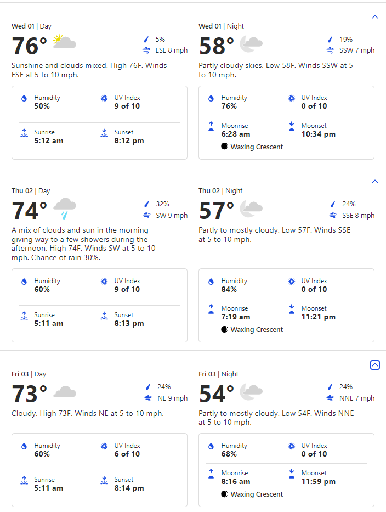Click the moon cloud icon next to 58°
The image size is (386, 512).
point(251,44)
